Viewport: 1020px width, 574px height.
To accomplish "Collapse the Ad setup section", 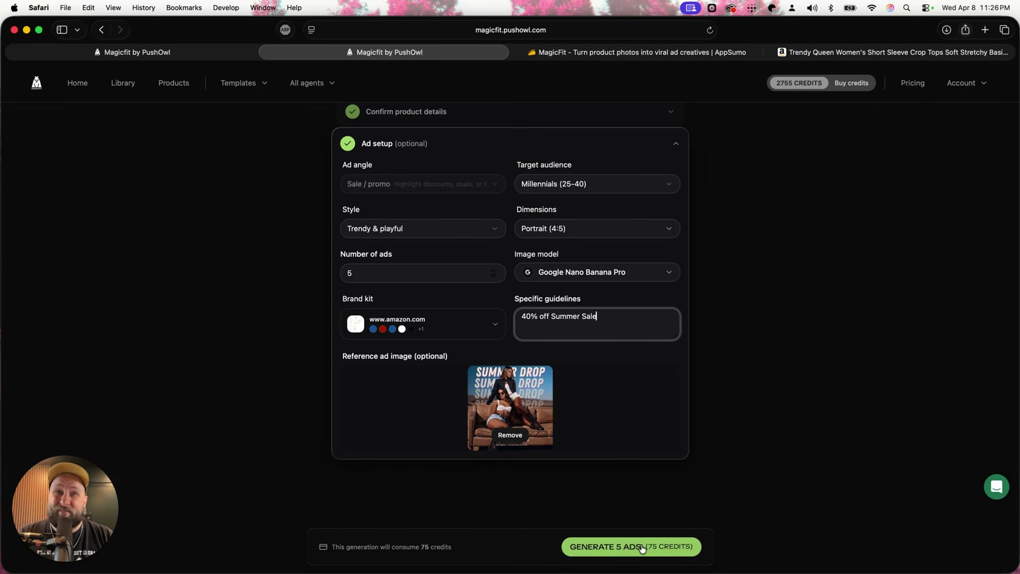I will (675, 143).
